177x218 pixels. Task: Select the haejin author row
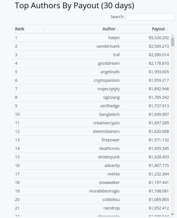114,38
